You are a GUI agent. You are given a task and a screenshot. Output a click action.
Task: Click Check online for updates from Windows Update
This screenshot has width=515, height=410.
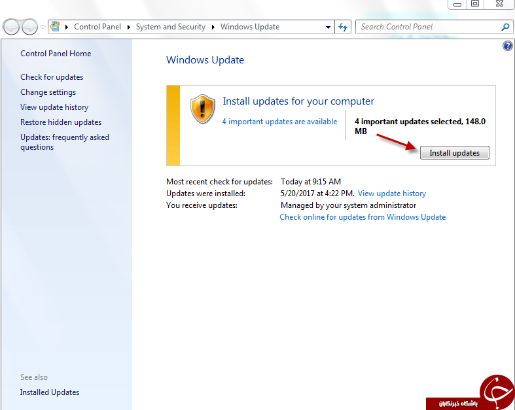363,217
